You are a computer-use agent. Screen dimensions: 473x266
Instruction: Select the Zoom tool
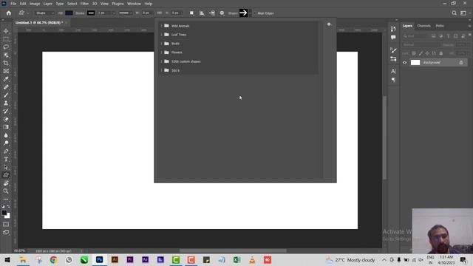click(x=6, y=191)
